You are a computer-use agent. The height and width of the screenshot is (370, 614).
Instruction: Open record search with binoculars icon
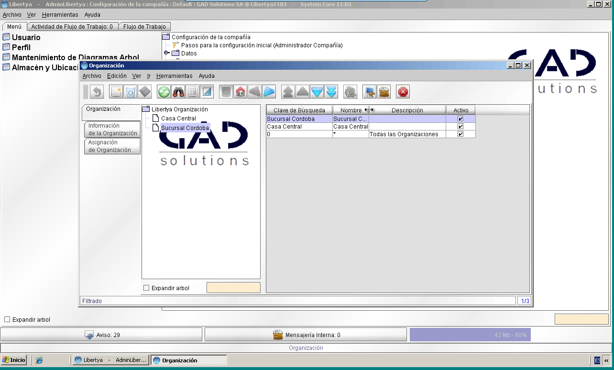tap(178, 92)
